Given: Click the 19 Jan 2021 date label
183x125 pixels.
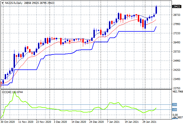Looking at the screenshot, I should [132, 122].
